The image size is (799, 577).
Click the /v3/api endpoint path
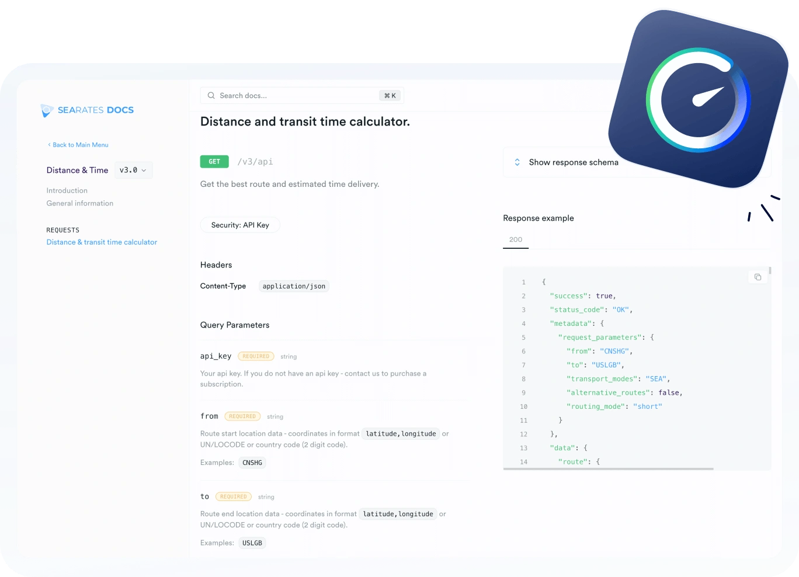255,162
